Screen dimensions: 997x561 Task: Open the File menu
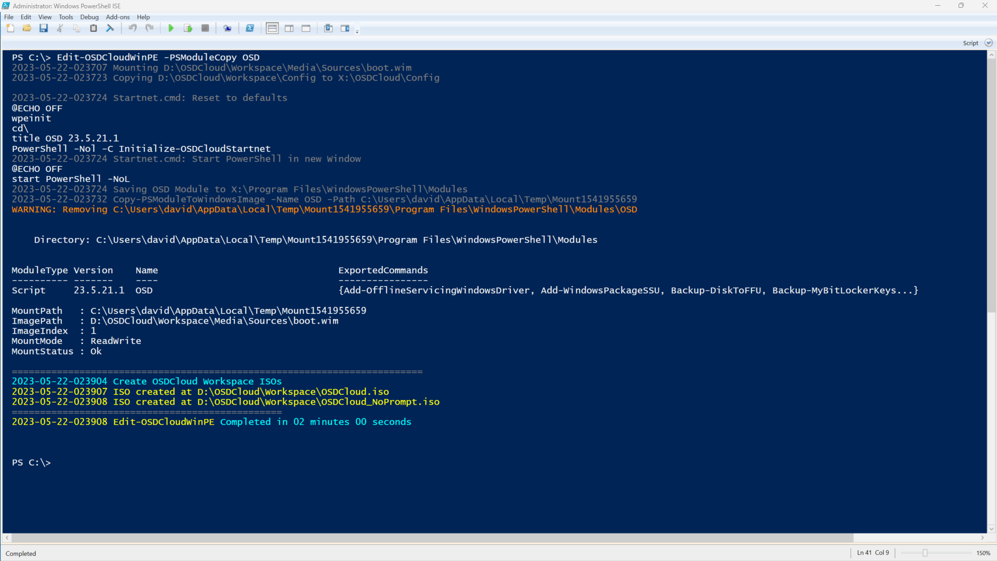click(x=9, y=17)
